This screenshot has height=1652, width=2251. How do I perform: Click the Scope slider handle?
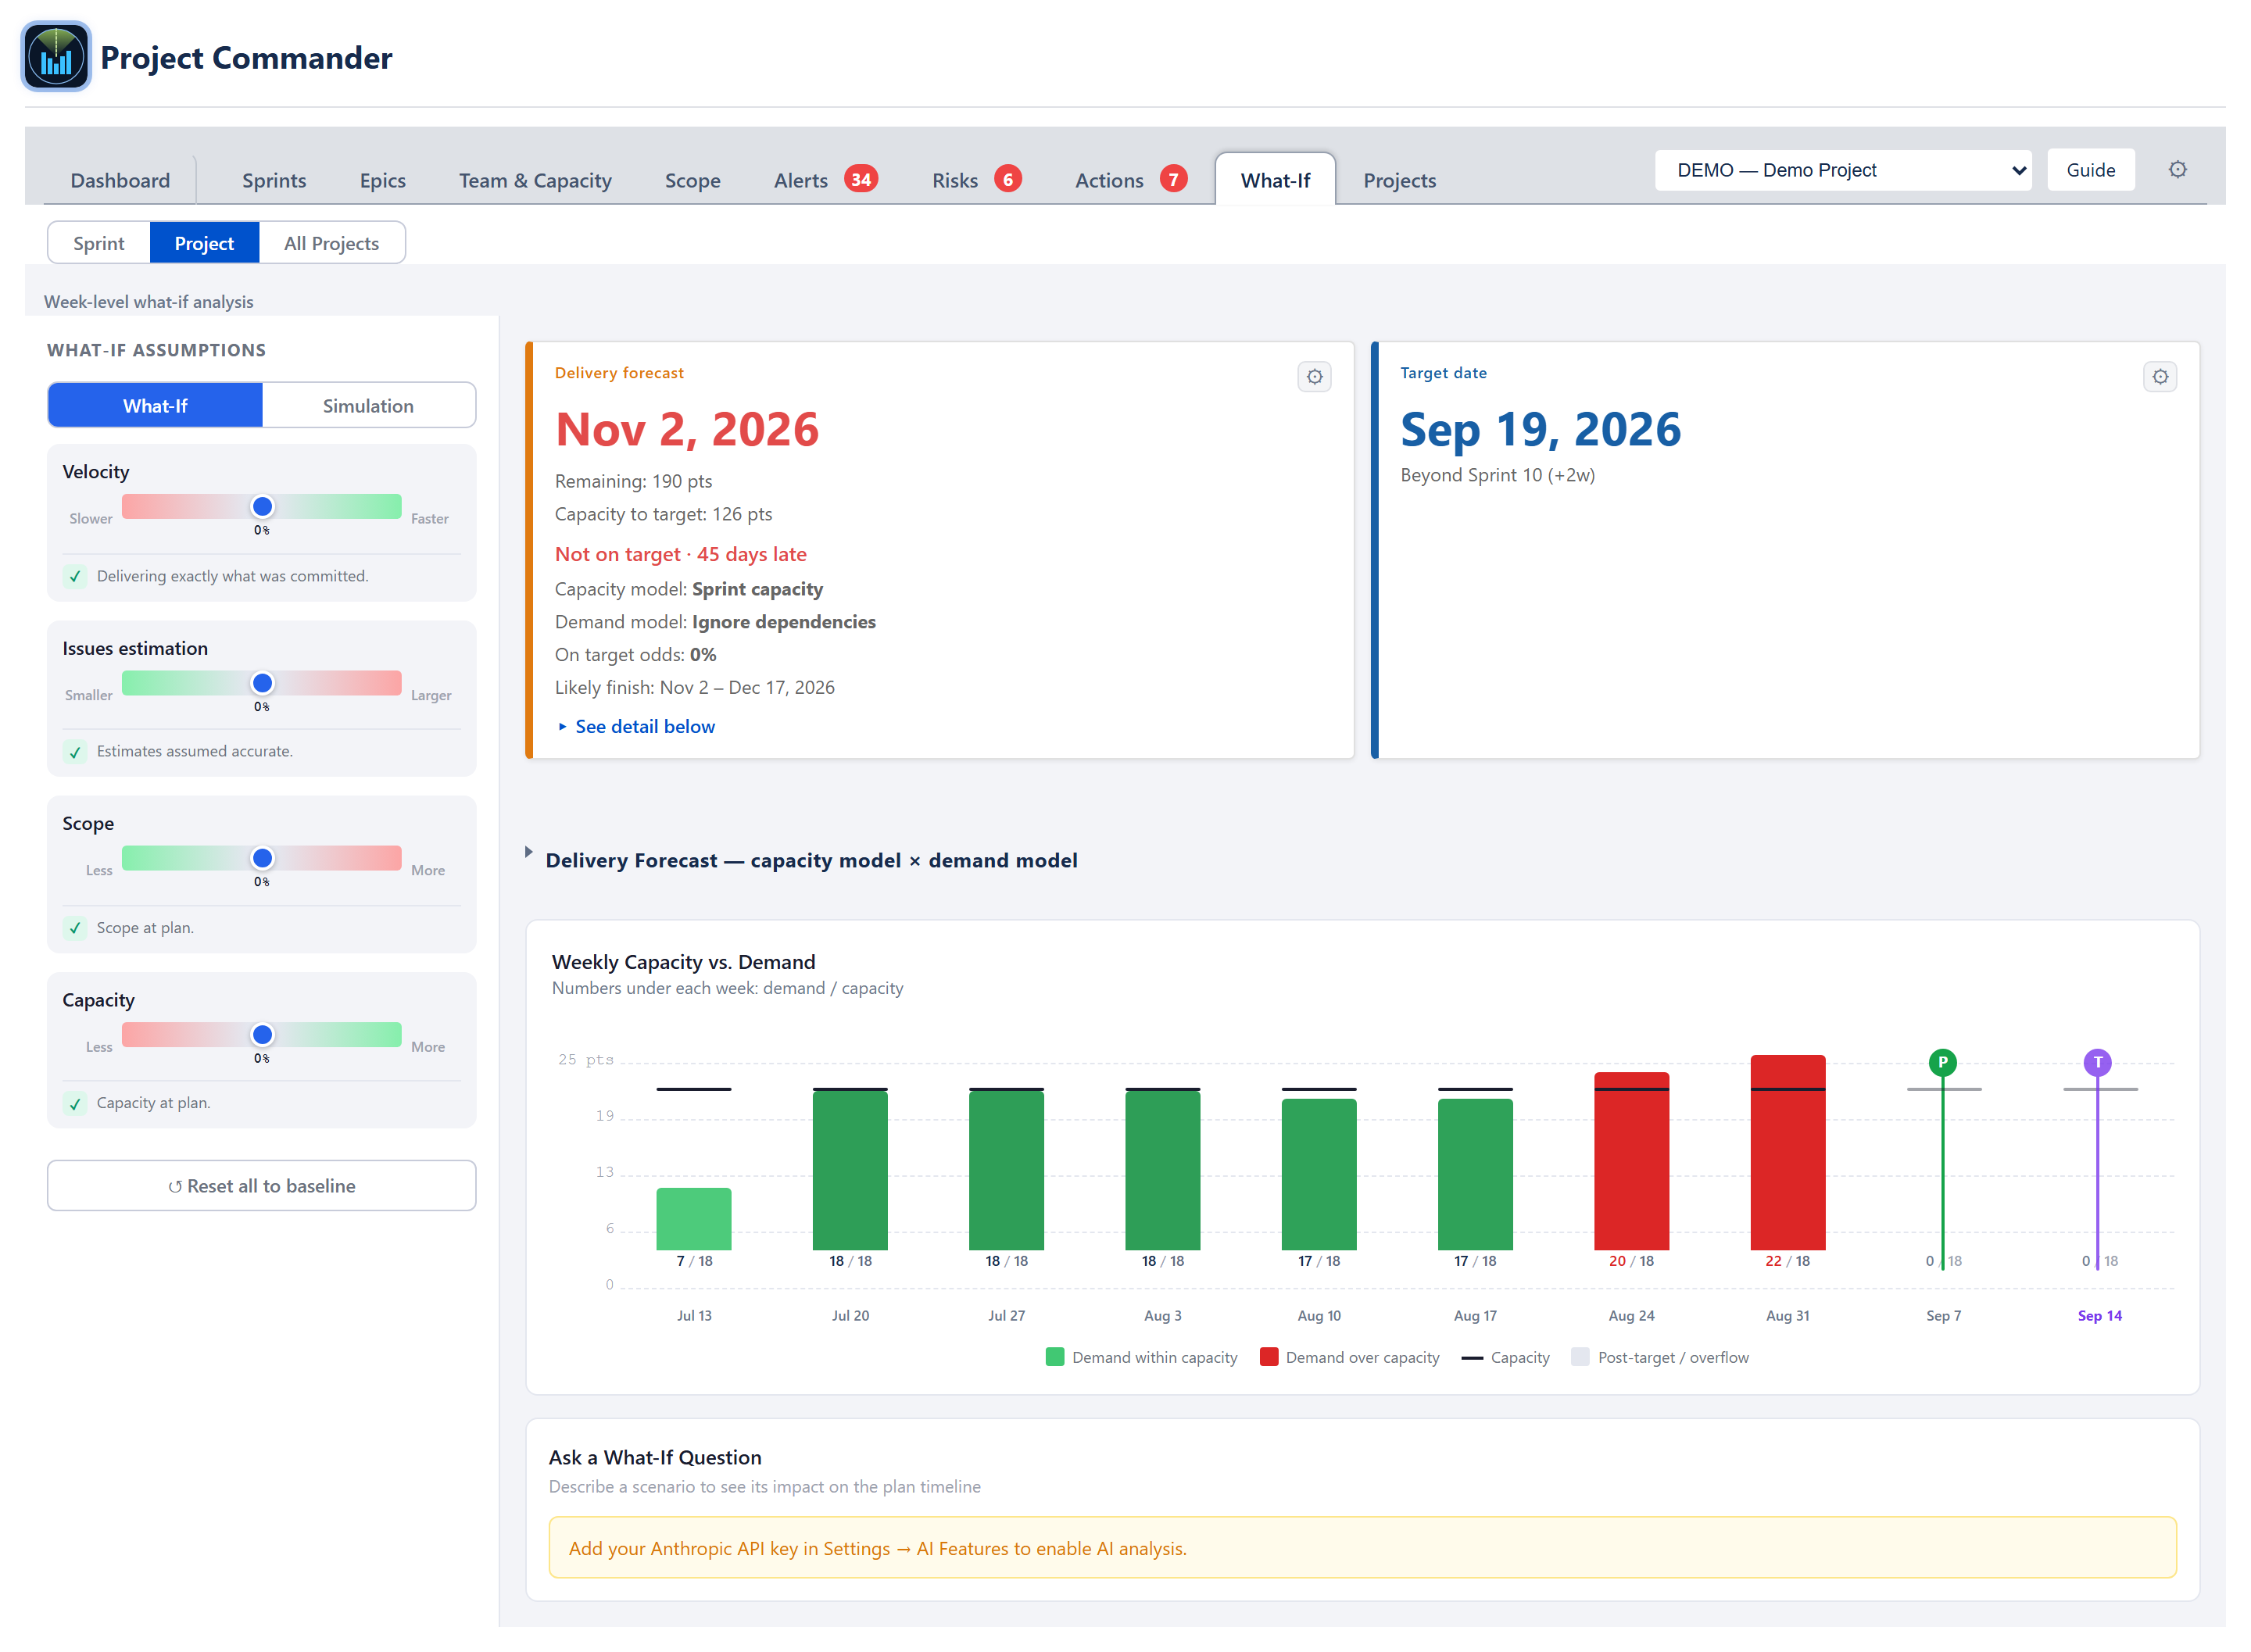[262, 858]
